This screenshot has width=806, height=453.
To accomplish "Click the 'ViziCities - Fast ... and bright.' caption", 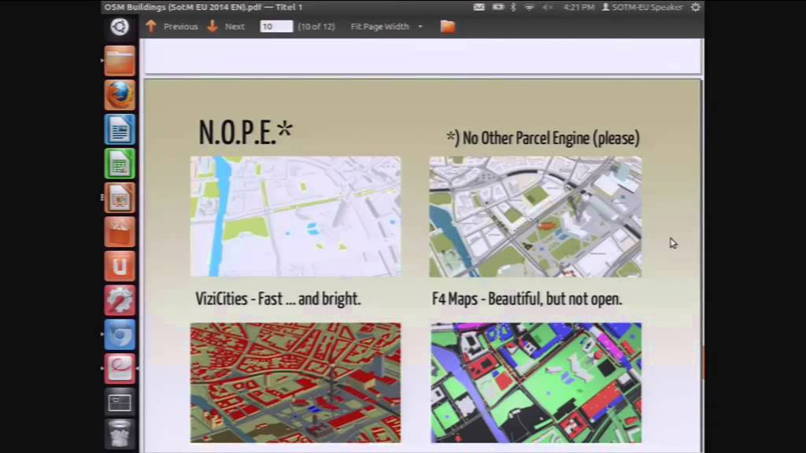I will [x=278, y=299].
